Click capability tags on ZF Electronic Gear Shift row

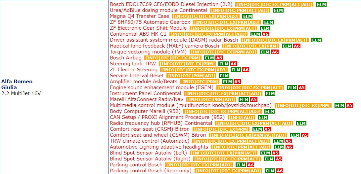[223, 28]
